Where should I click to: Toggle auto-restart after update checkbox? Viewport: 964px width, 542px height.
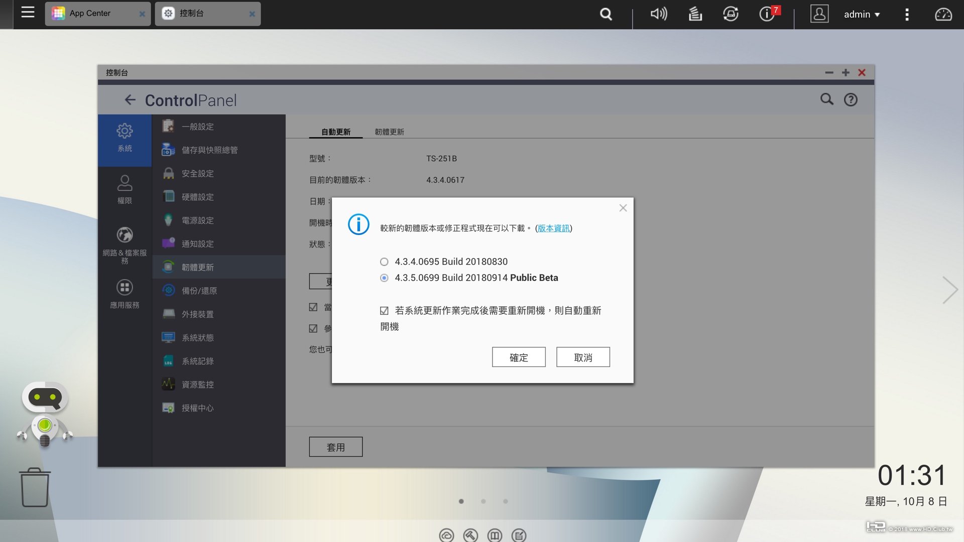click(384, 311)
